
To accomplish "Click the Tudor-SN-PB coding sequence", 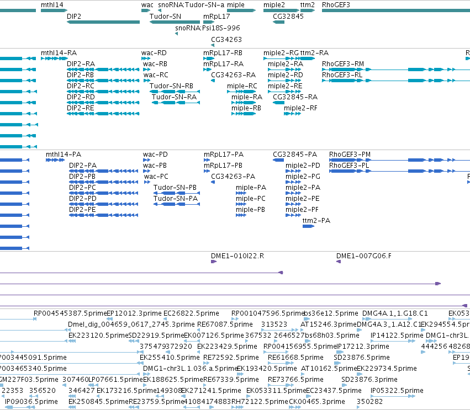I will [177, 193].
